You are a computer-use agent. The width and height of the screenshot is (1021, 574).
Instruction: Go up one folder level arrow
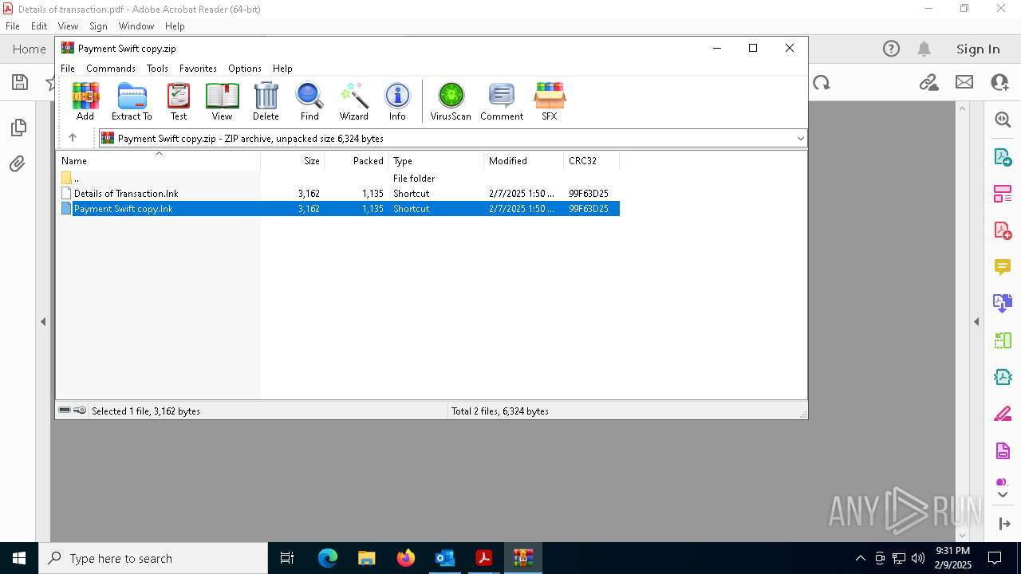[73, 138]
